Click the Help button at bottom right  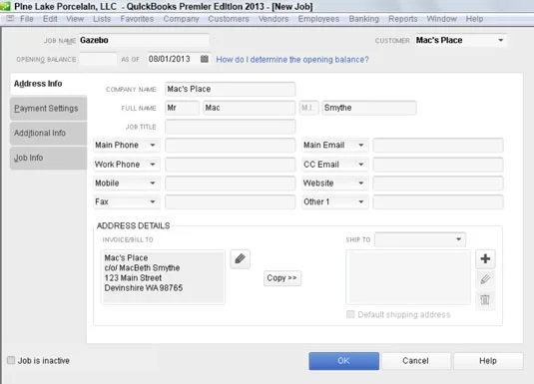click(x=488, y=361)
